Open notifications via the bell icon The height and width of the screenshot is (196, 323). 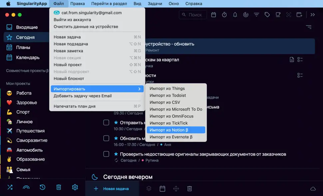coord(235,15)
